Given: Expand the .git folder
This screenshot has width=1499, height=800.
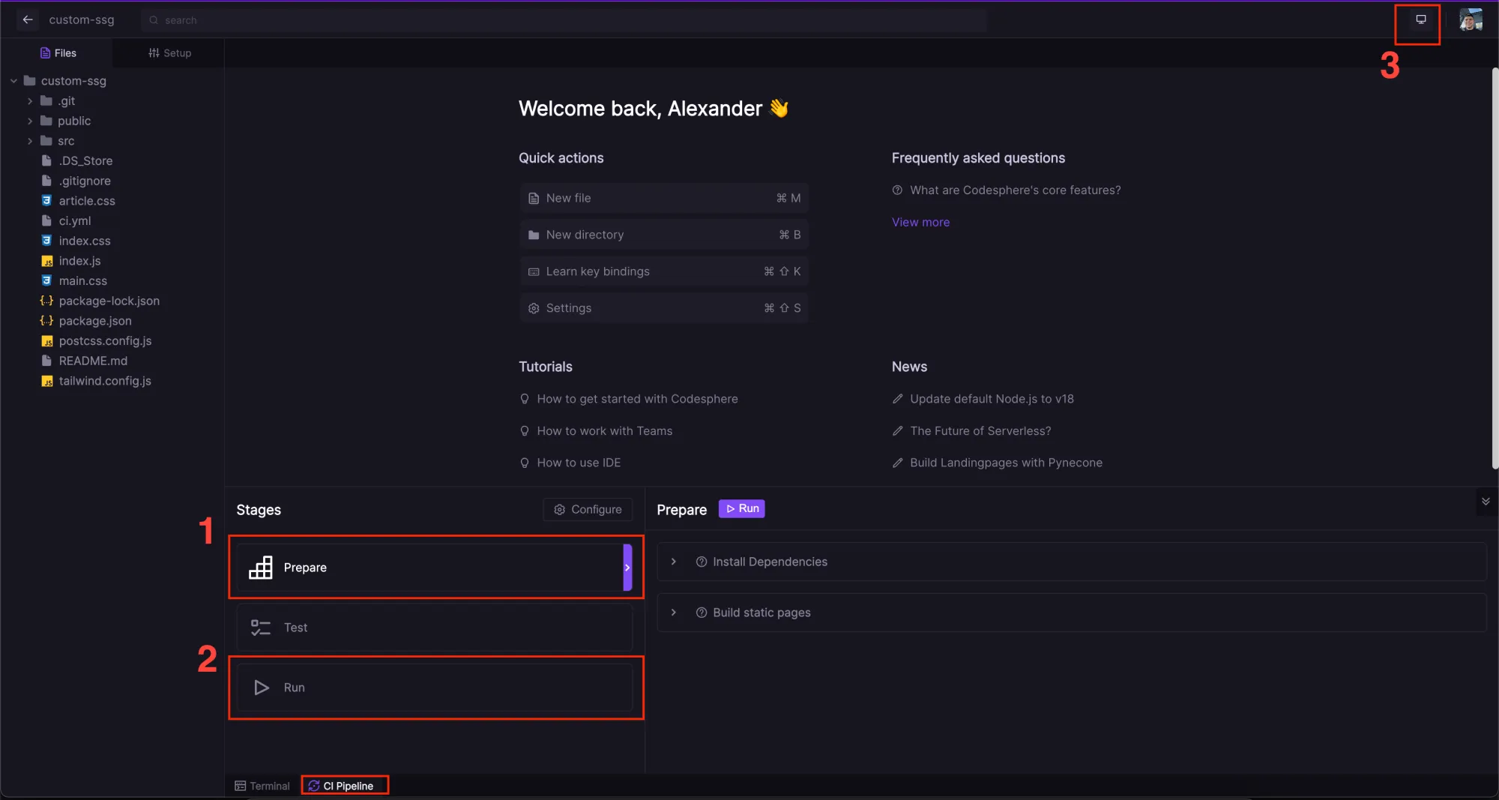Looking at the screenshot, I should click(30, 100).
